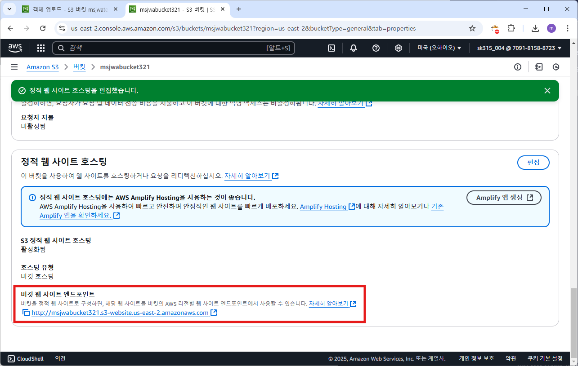Open the AWS home logo
This screenshot has height=366, width=578.
pyautogui.click(x=16, y=48)
